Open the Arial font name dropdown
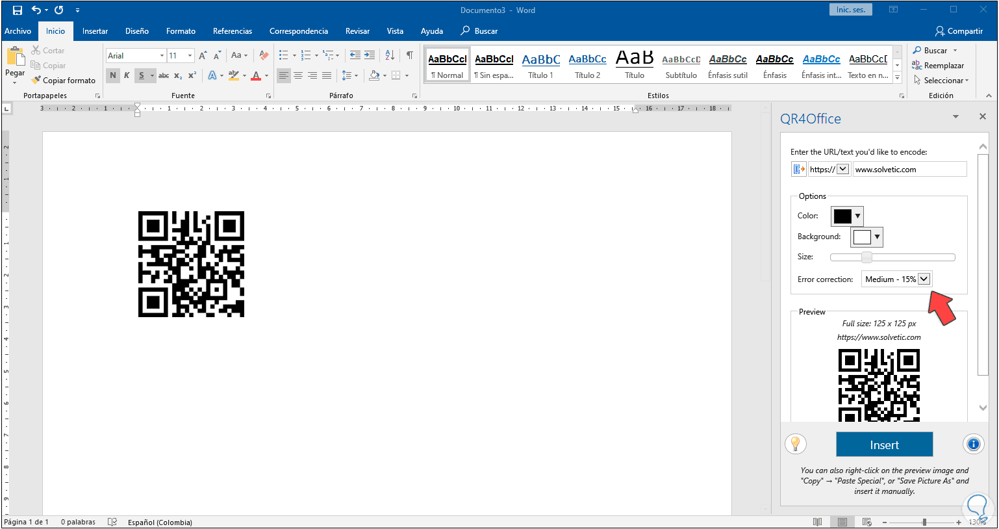Screen dimensions: 999x529 point(162,56)
